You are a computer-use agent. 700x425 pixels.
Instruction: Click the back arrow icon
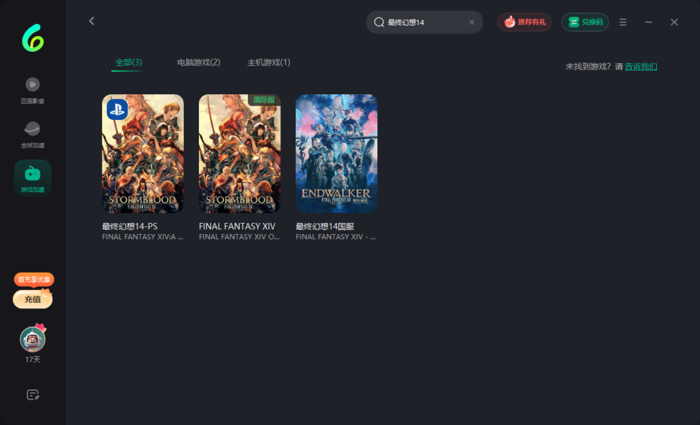[92, 21]
